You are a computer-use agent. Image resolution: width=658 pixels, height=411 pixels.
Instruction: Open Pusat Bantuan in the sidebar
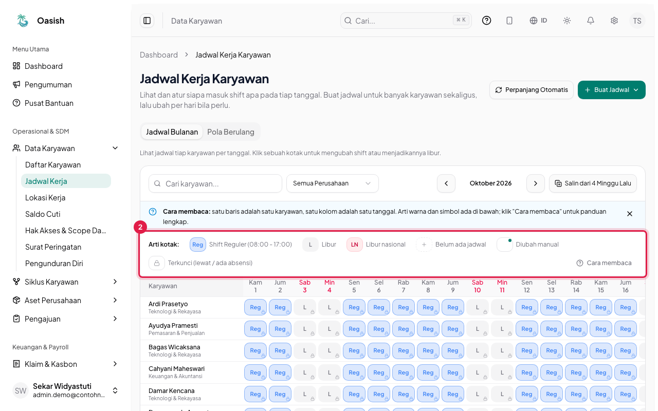point(66,103)
